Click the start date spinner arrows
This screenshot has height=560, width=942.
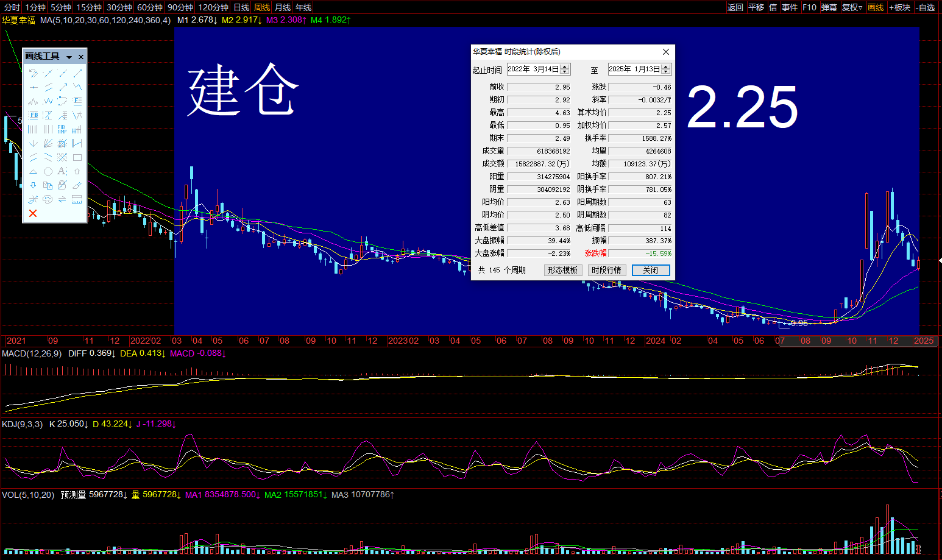(565, 69)
